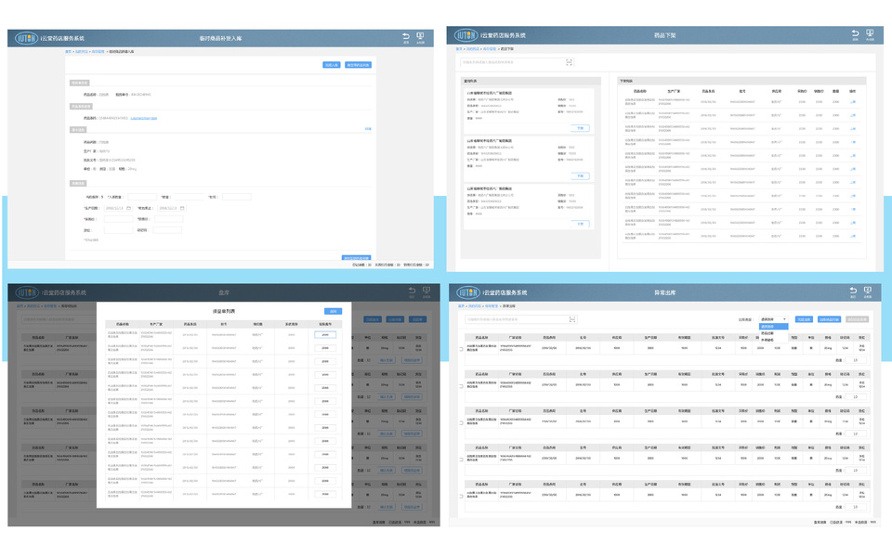Screen dimensions: 892x557
Task: Click blue button atop 漏盘单列表 dialog
Action: point(334,311)
